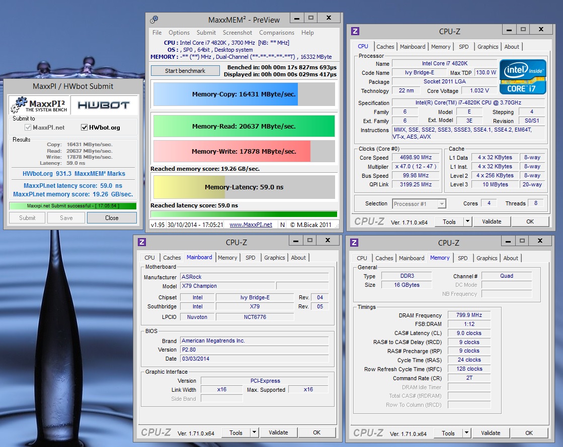
Task: Click the Memory-Copy result bar
Action: pyautogui.click(x=244, y=94)
